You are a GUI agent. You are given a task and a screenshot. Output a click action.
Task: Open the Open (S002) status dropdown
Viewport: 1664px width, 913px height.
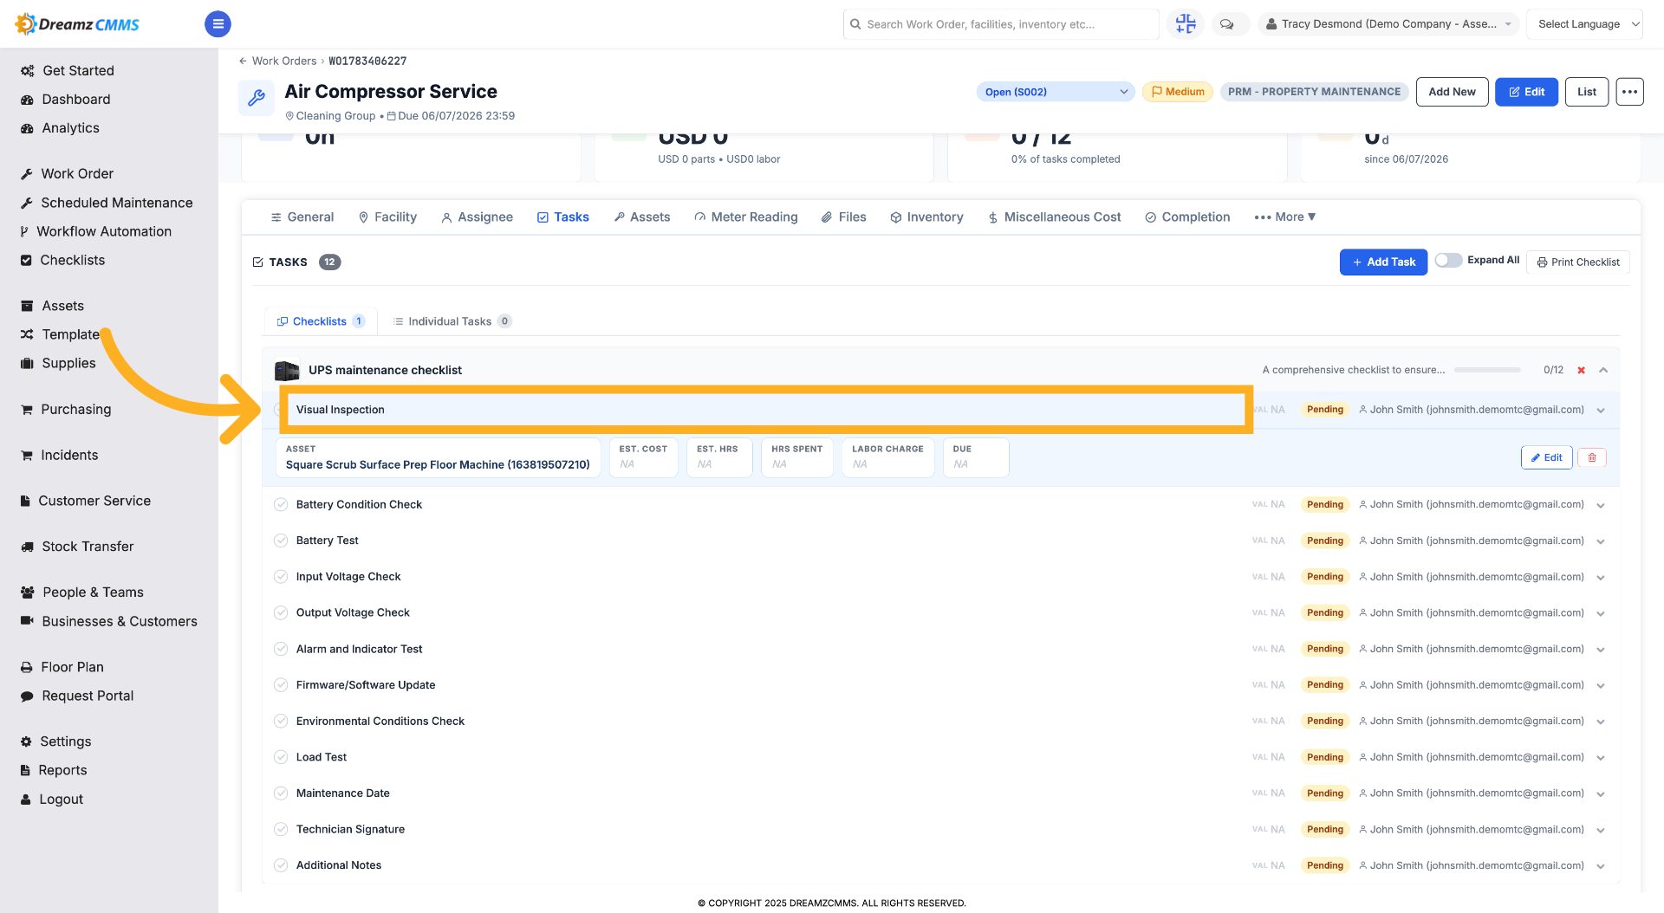(1056, 92)
